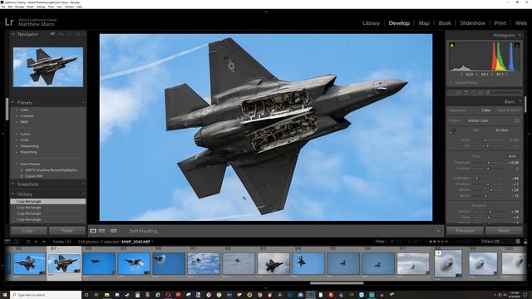Click the Highlights slider handle
The width and height of the screenshot is (532, 299).
pyautogui.click(x=476, y=179)
